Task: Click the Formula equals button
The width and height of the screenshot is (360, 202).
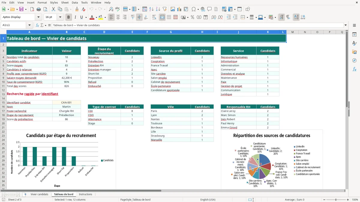Action: [x=49, y=25]
